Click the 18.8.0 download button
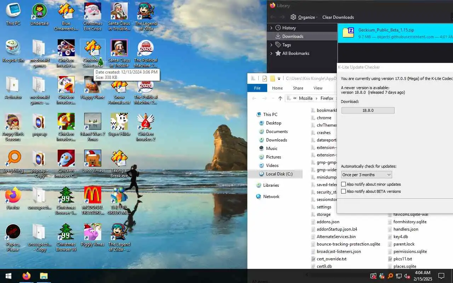 [368, 110]
